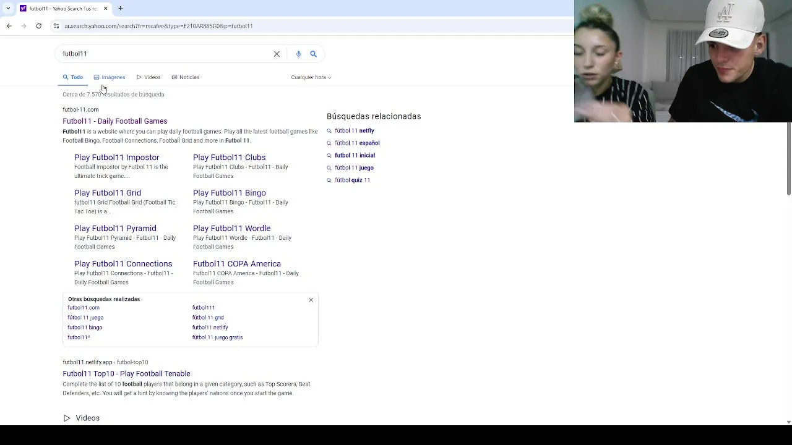Click the futbol-11.com source text
The image size is (792, 445).
pos(80,110)
